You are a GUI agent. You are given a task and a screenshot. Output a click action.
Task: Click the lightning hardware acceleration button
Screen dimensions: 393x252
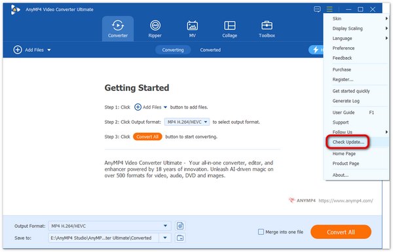316,50
